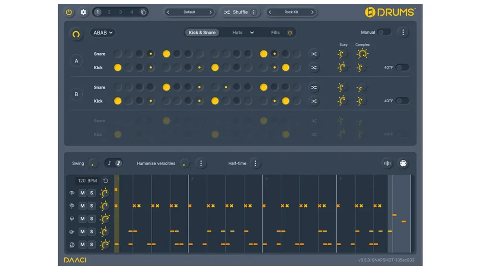
Task: Toggle 4OTF for section B
Action: click(402, 101)
